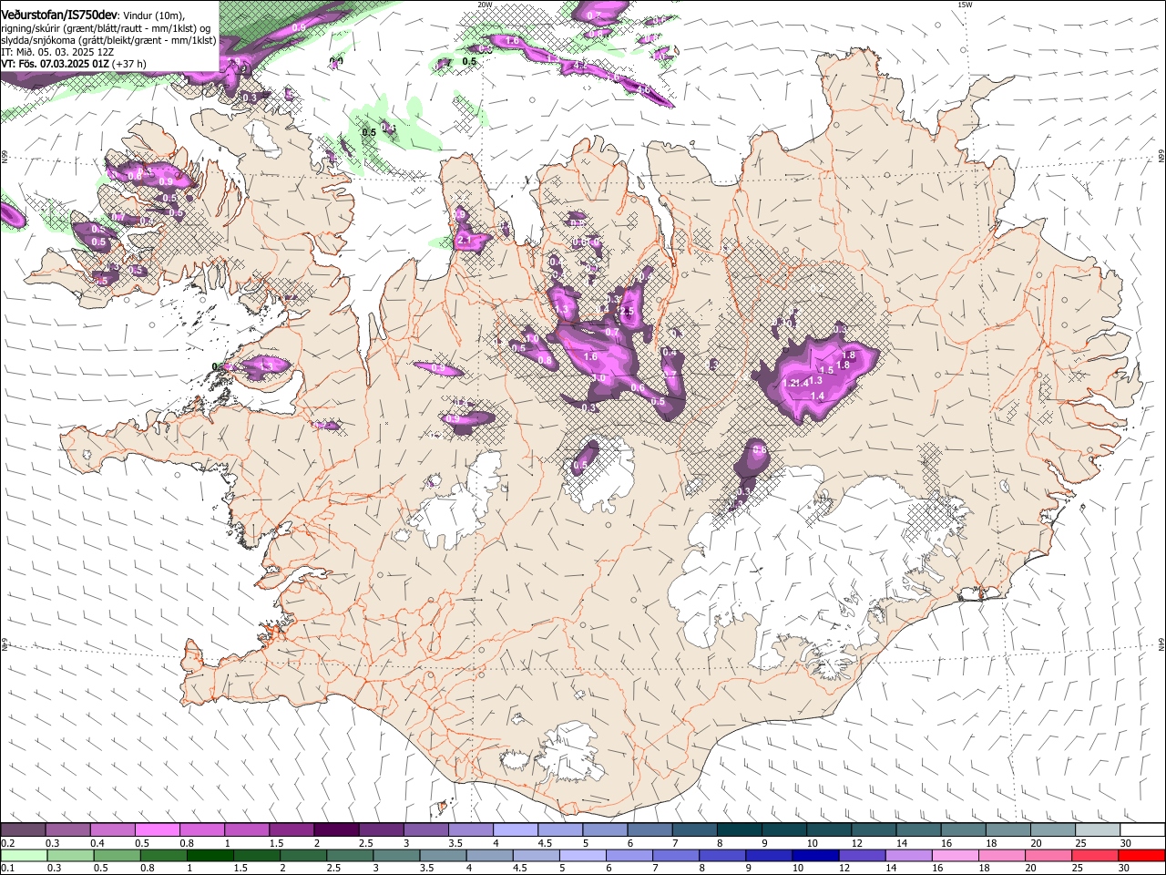Click the bright red bottom-row swatch after 30
The height and width of the screenshot is (875, 1166).
coord(1142,855)
